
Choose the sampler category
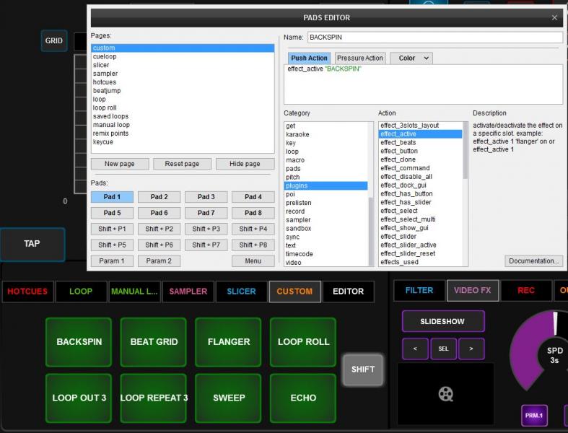click(x=326, y=220)
